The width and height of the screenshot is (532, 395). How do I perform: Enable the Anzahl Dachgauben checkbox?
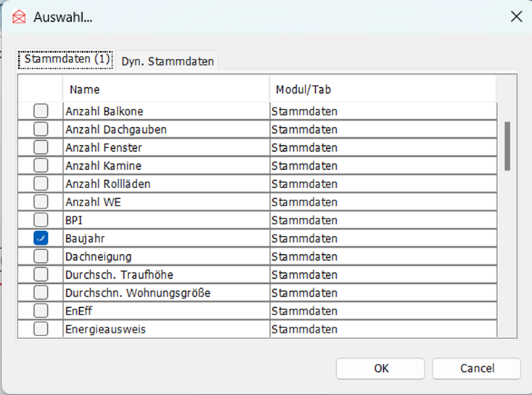click(41, 129)
